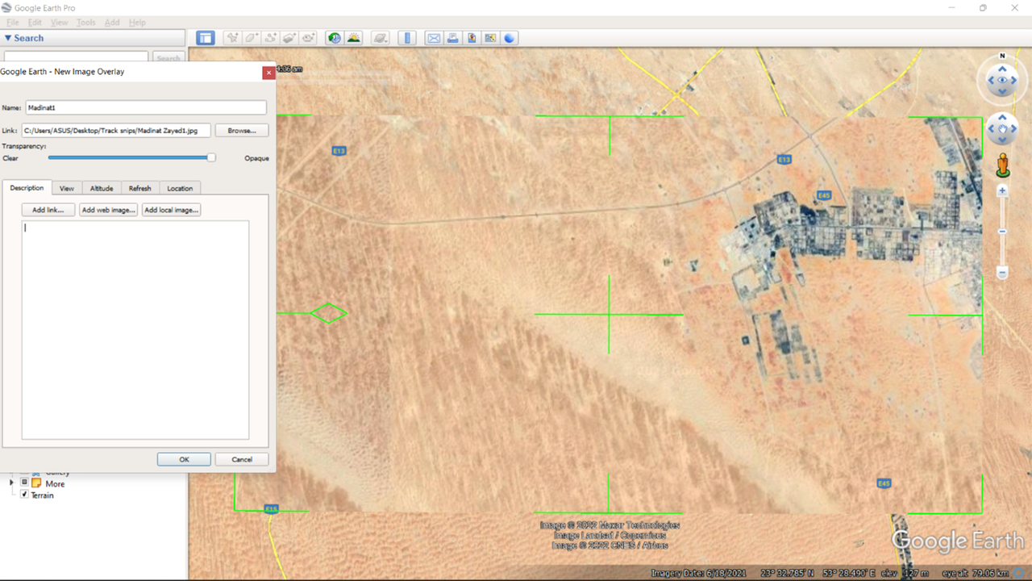
Task: Click the Add Image Overlay toolbar icon
Action: (x=290, y=38)
